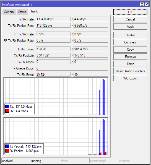Select the Traffic tab
151x165 pixels.
(x=35, y=11)
